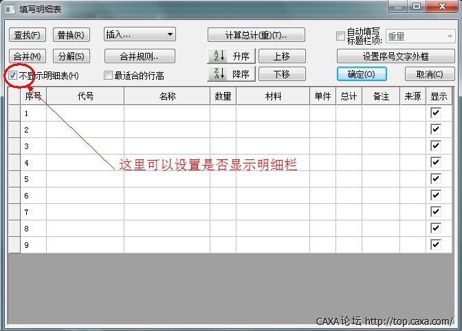Toggle 显示 checkbox for row 1
The height and width of the screenshot is (331, 462).
(436, 113)
